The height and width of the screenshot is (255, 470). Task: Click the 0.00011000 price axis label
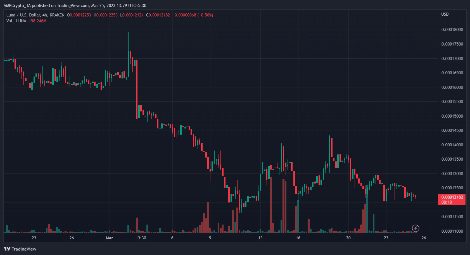click(452, 231)
